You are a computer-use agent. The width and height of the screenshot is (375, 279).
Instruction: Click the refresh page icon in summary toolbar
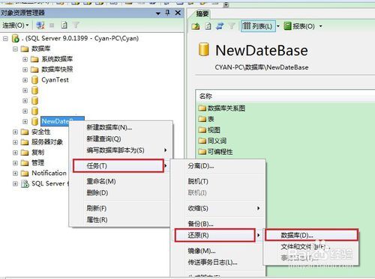[208, 26]
